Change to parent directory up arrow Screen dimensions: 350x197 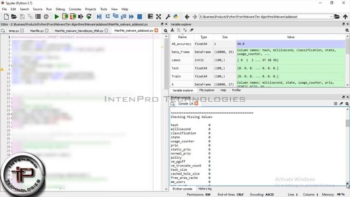(345, 16)
